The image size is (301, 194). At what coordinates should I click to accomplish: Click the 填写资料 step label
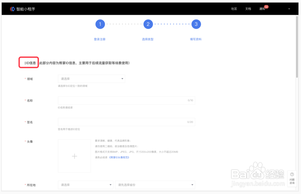(196, 39)
